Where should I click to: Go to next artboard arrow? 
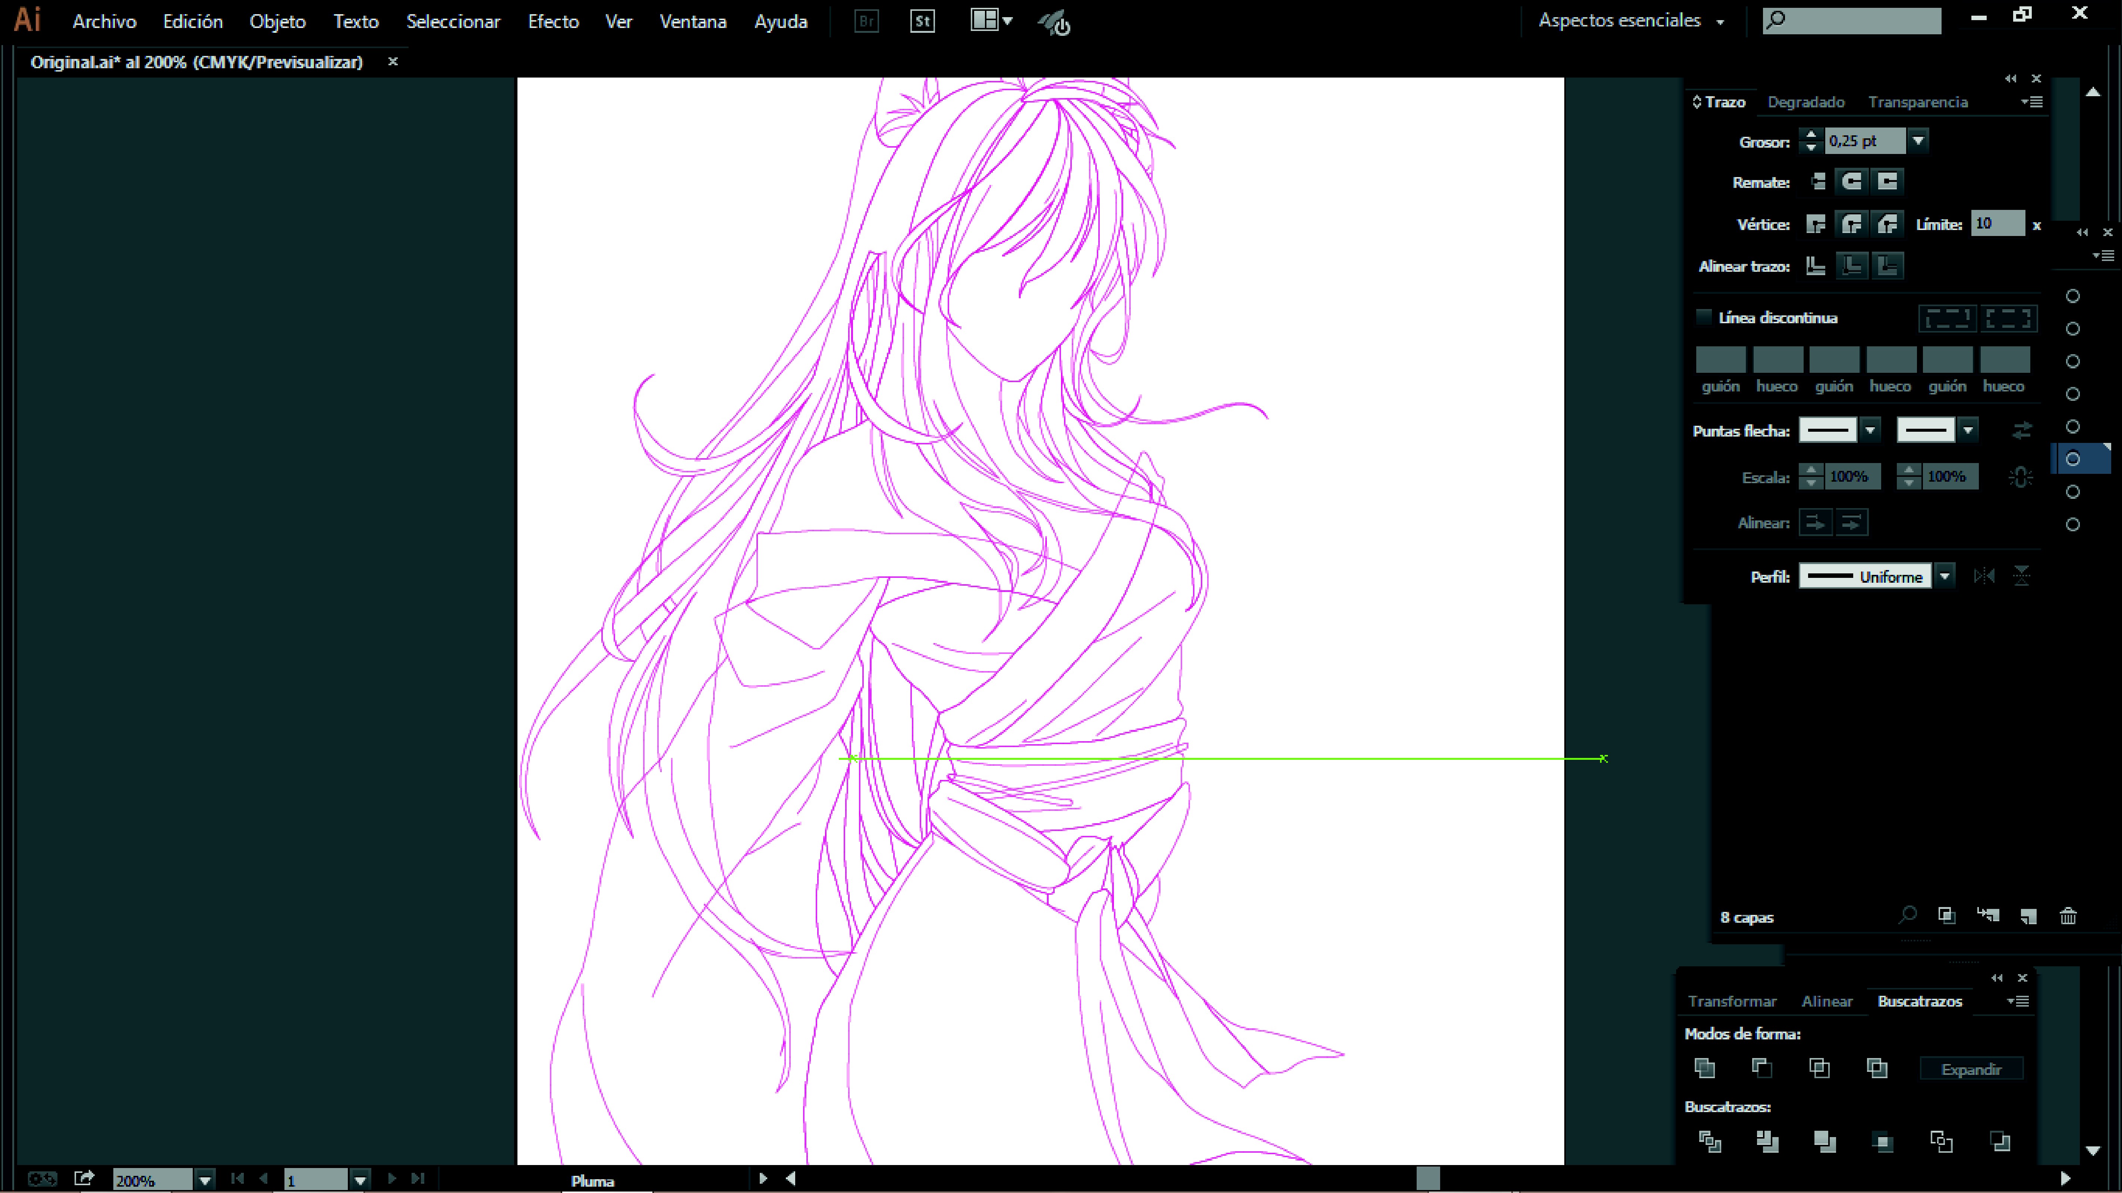[x=392, y=1179]
